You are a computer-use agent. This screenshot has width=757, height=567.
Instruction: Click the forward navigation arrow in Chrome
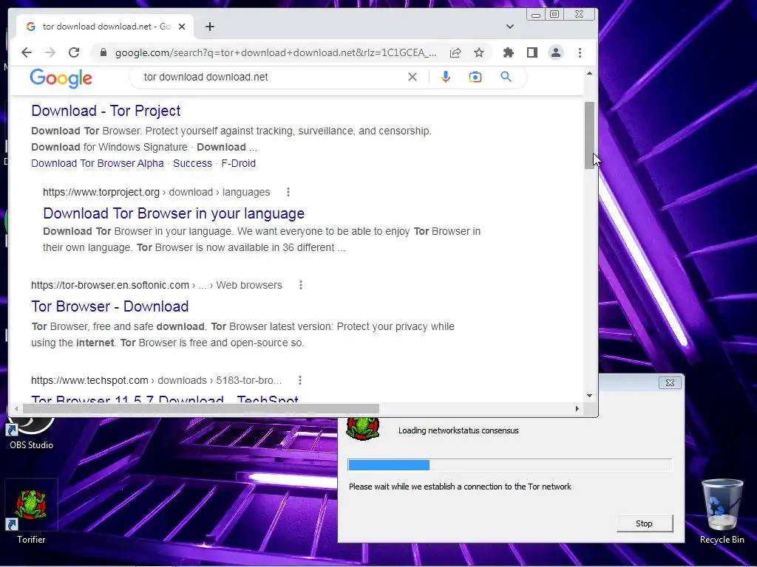[x=50, y=52]
